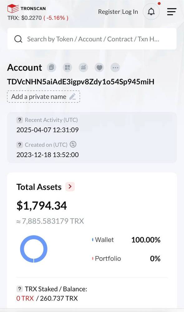Copy the account address icon

(51, 68)
